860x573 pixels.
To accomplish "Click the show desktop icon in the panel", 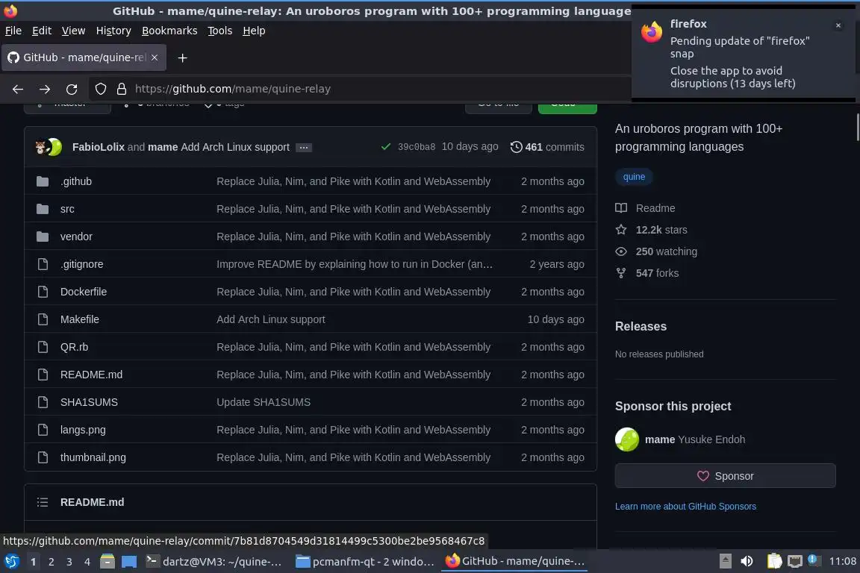I will pyautogui.click(x=129, y=562).
